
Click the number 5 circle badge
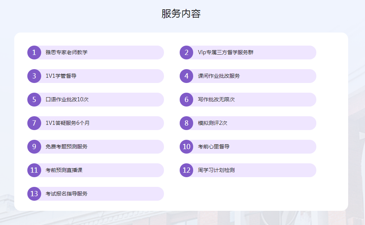tap(34, 99)
